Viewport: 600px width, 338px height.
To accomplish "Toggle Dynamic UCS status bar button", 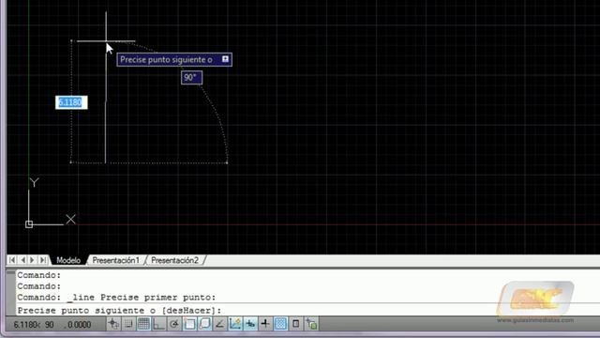I will (235, 324).
